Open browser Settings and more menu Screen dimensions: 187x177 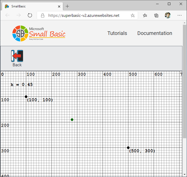(x=180, y=15)
